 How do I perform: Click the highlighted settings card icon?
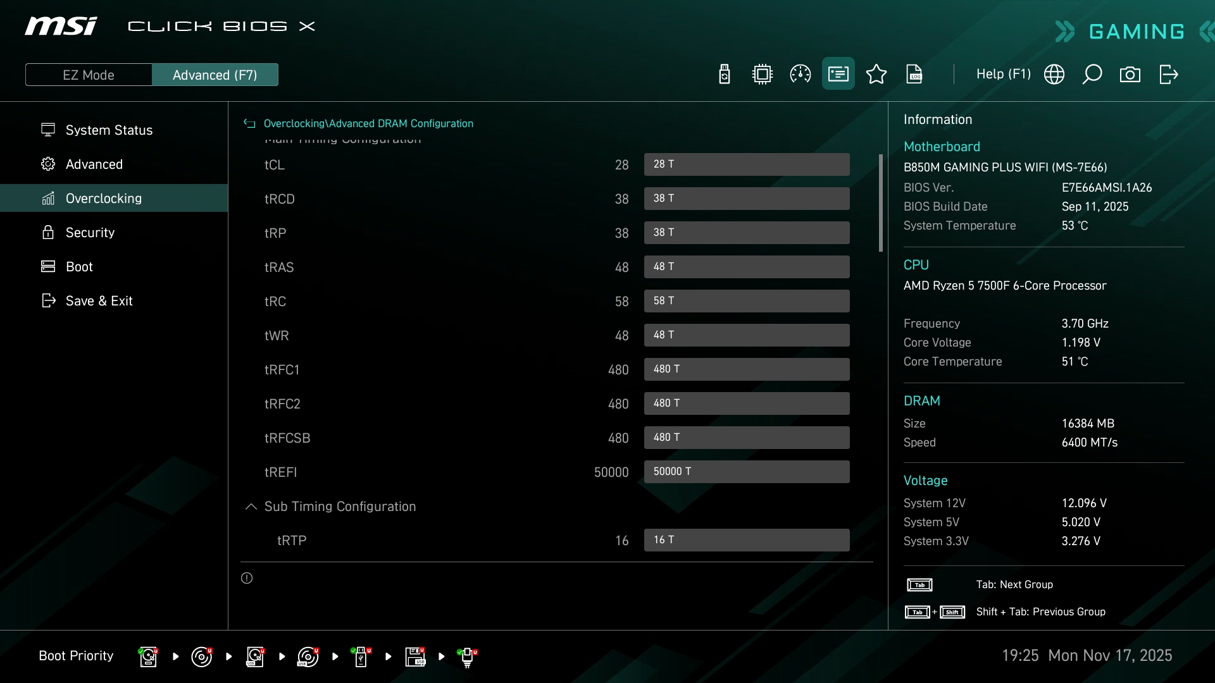838,74
